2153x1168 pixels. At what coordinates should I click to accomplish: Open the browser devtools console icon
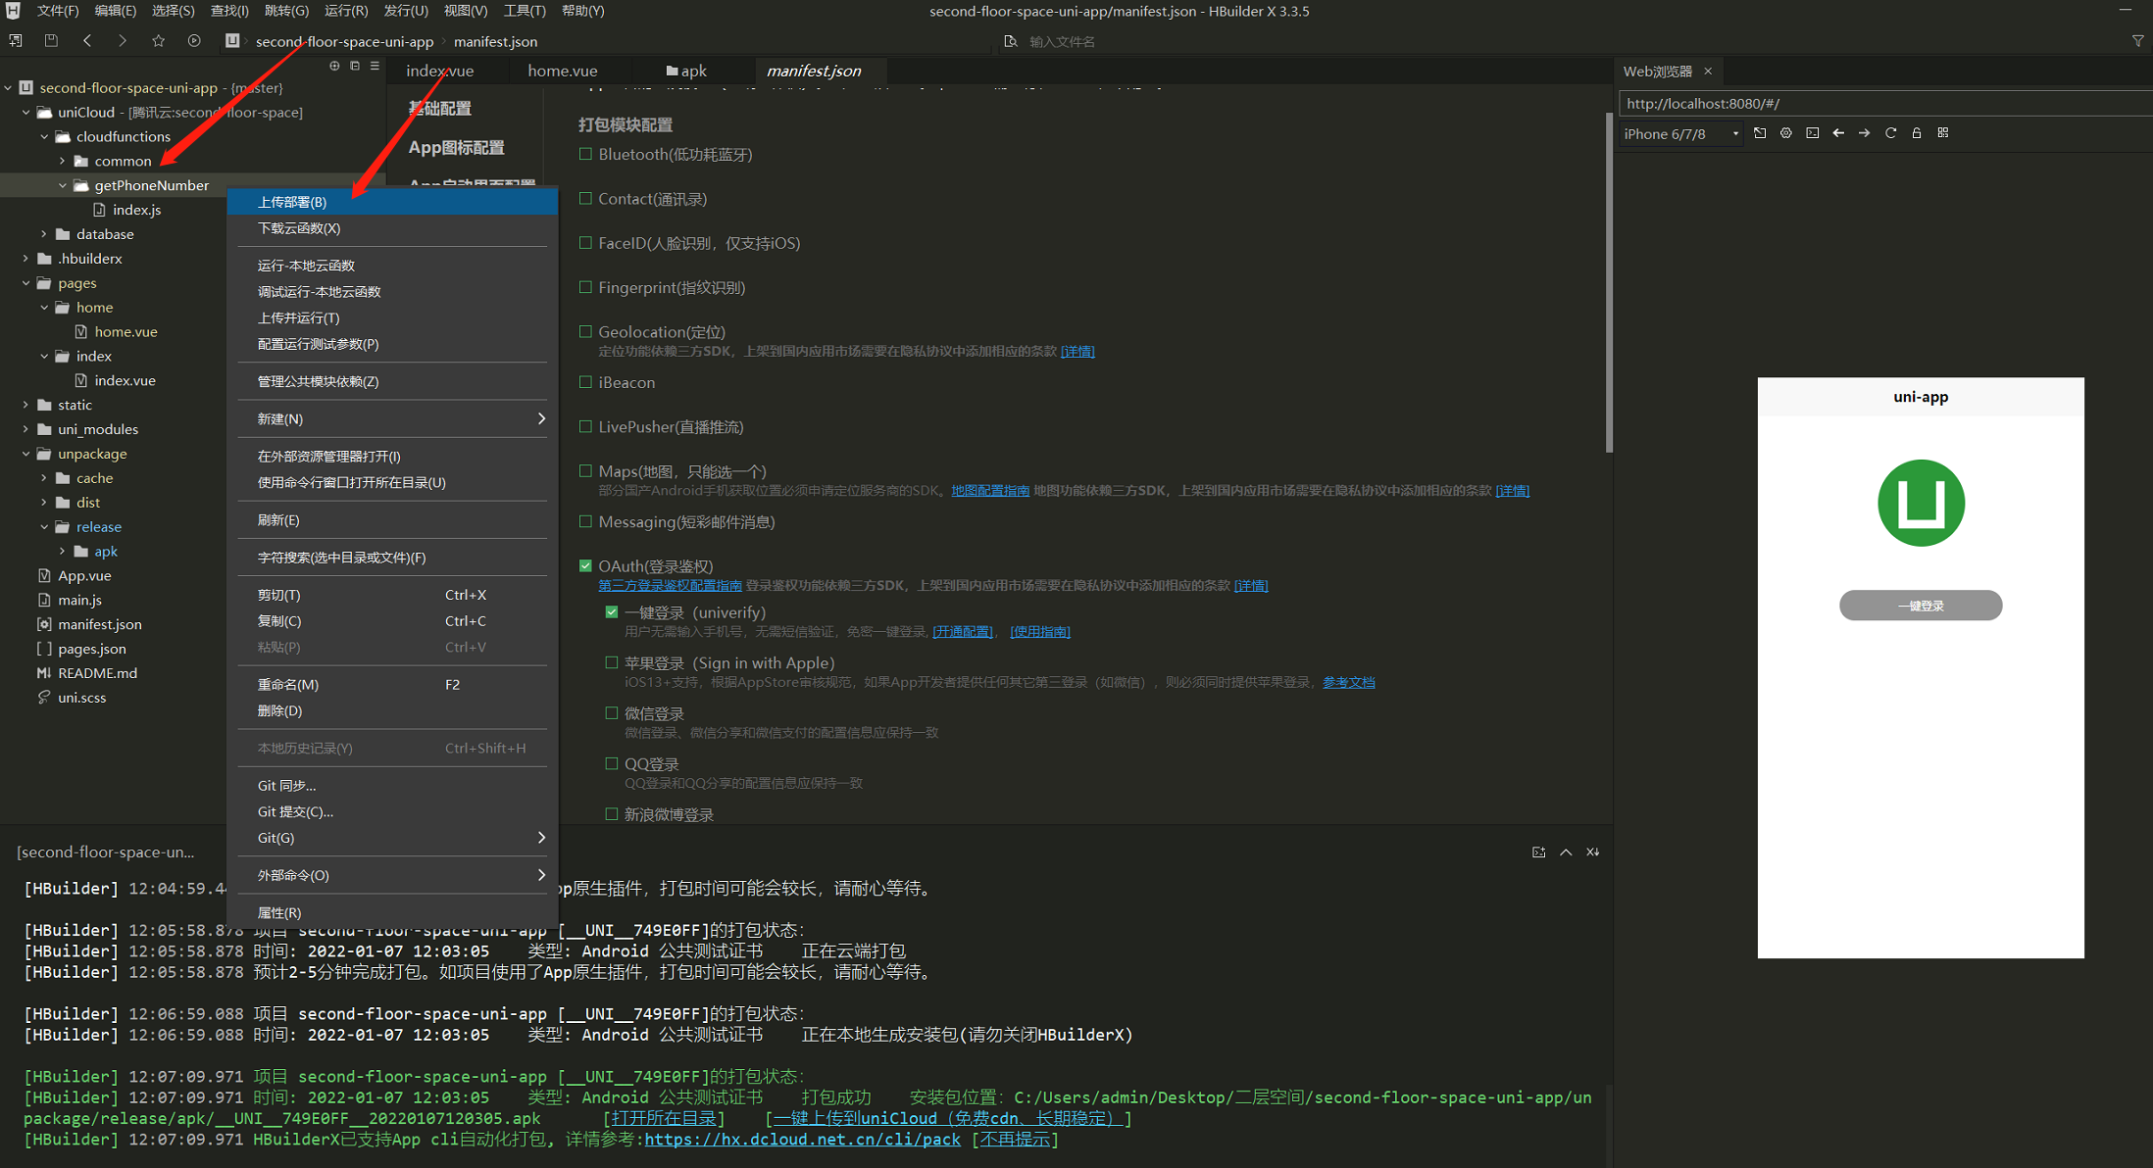(1812, 133)
